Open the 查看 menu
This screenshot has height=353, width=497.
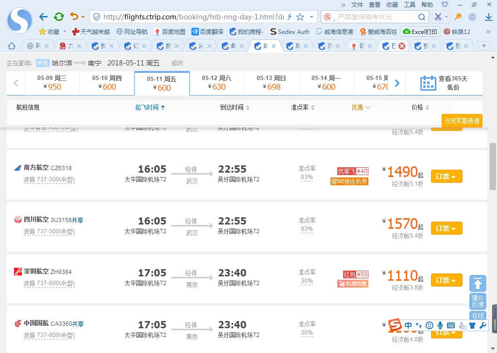coord(375,5)
